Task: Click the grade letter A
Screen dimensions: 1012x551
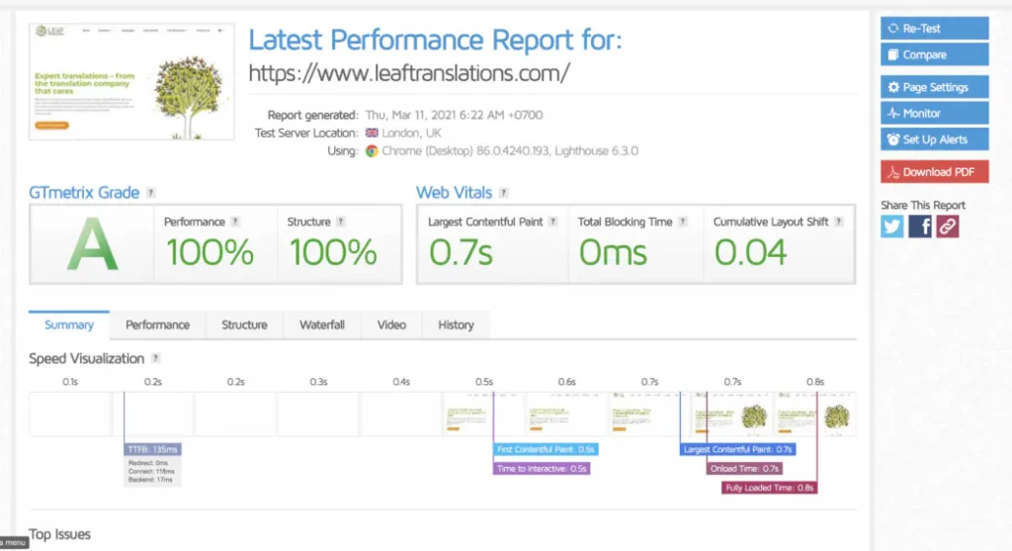Action: coord(92,244)
